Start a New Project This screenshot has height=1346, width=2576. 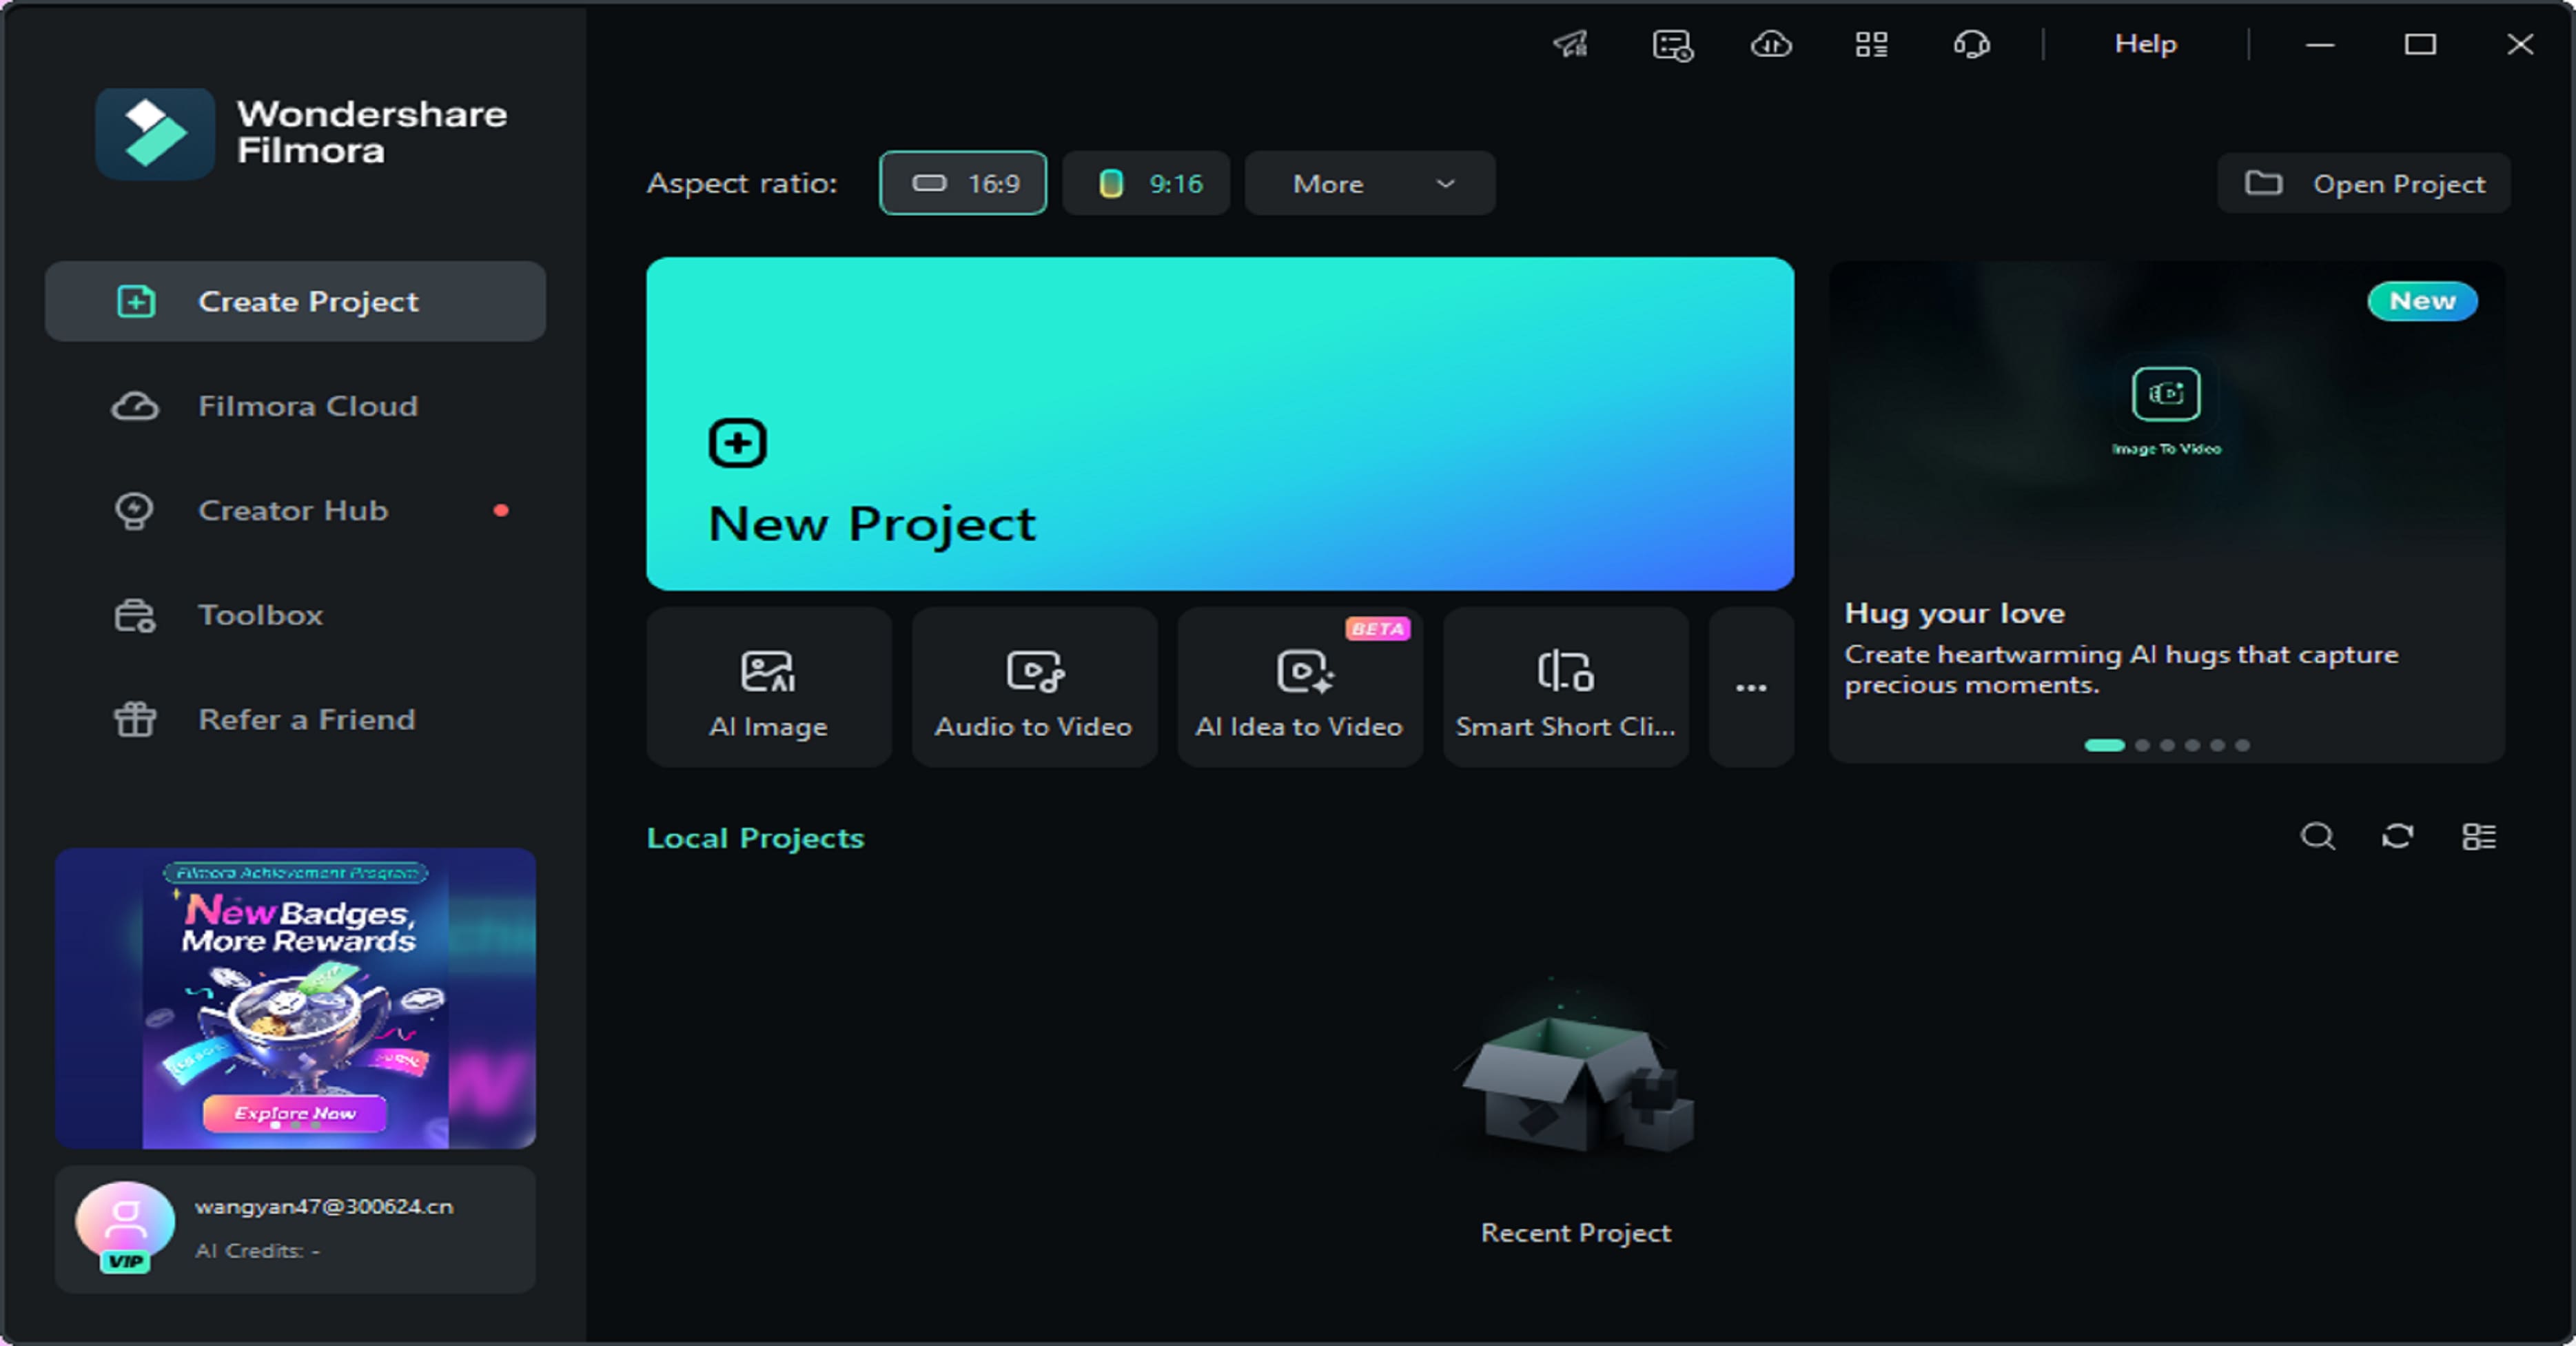point(1220,424)
